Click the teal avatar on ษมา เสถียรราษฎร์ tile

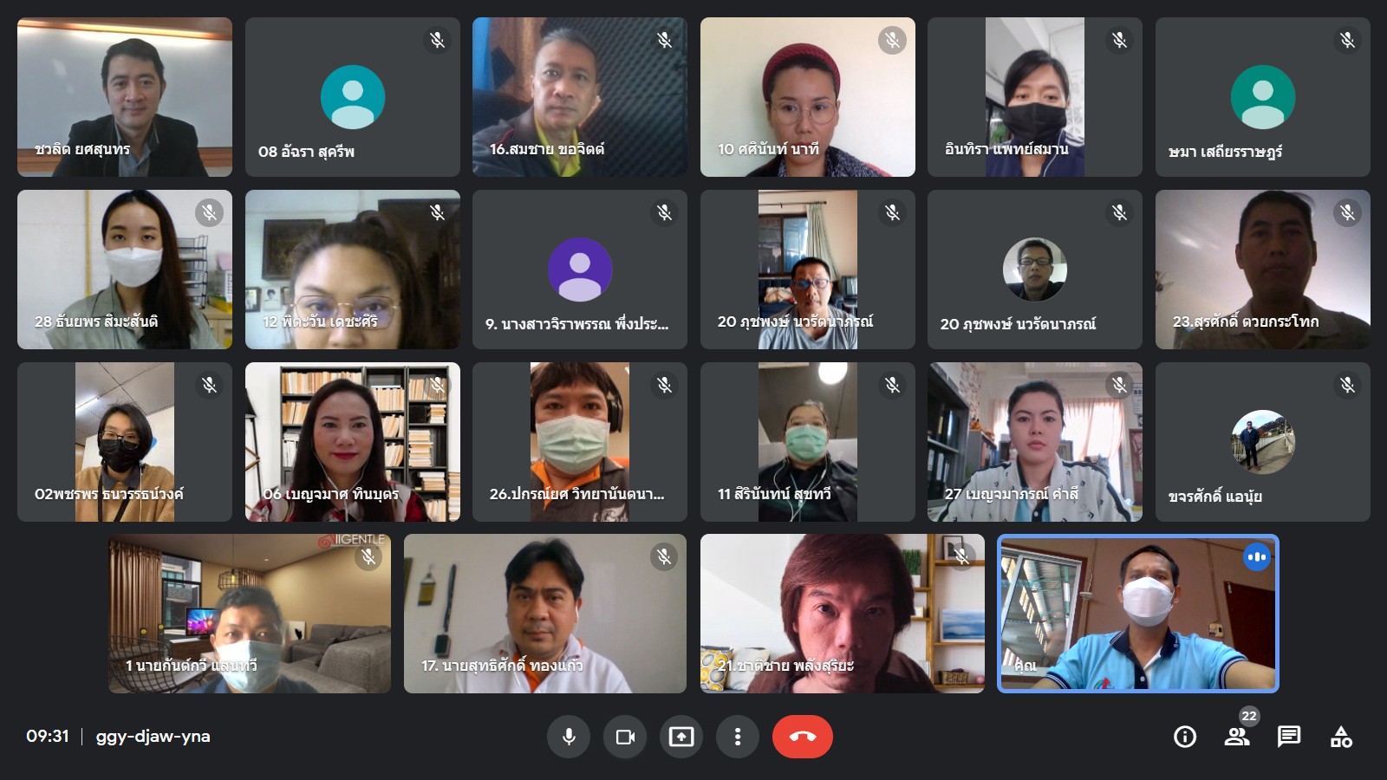[x=1263, y=97]
